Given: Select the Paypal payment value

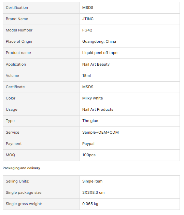Looking at the screenshot, I should (88, 144).
